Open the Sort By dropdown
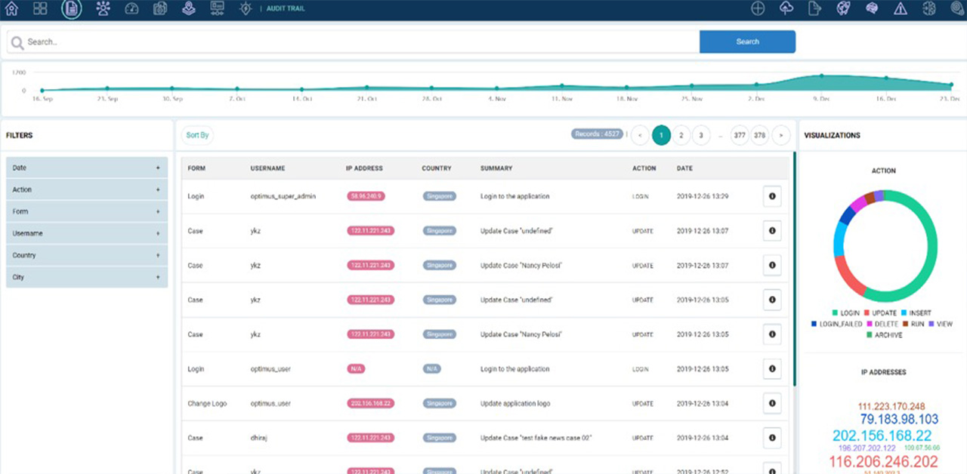The height and width of the screenshot is (474, 967). click(x=197, y=135)
